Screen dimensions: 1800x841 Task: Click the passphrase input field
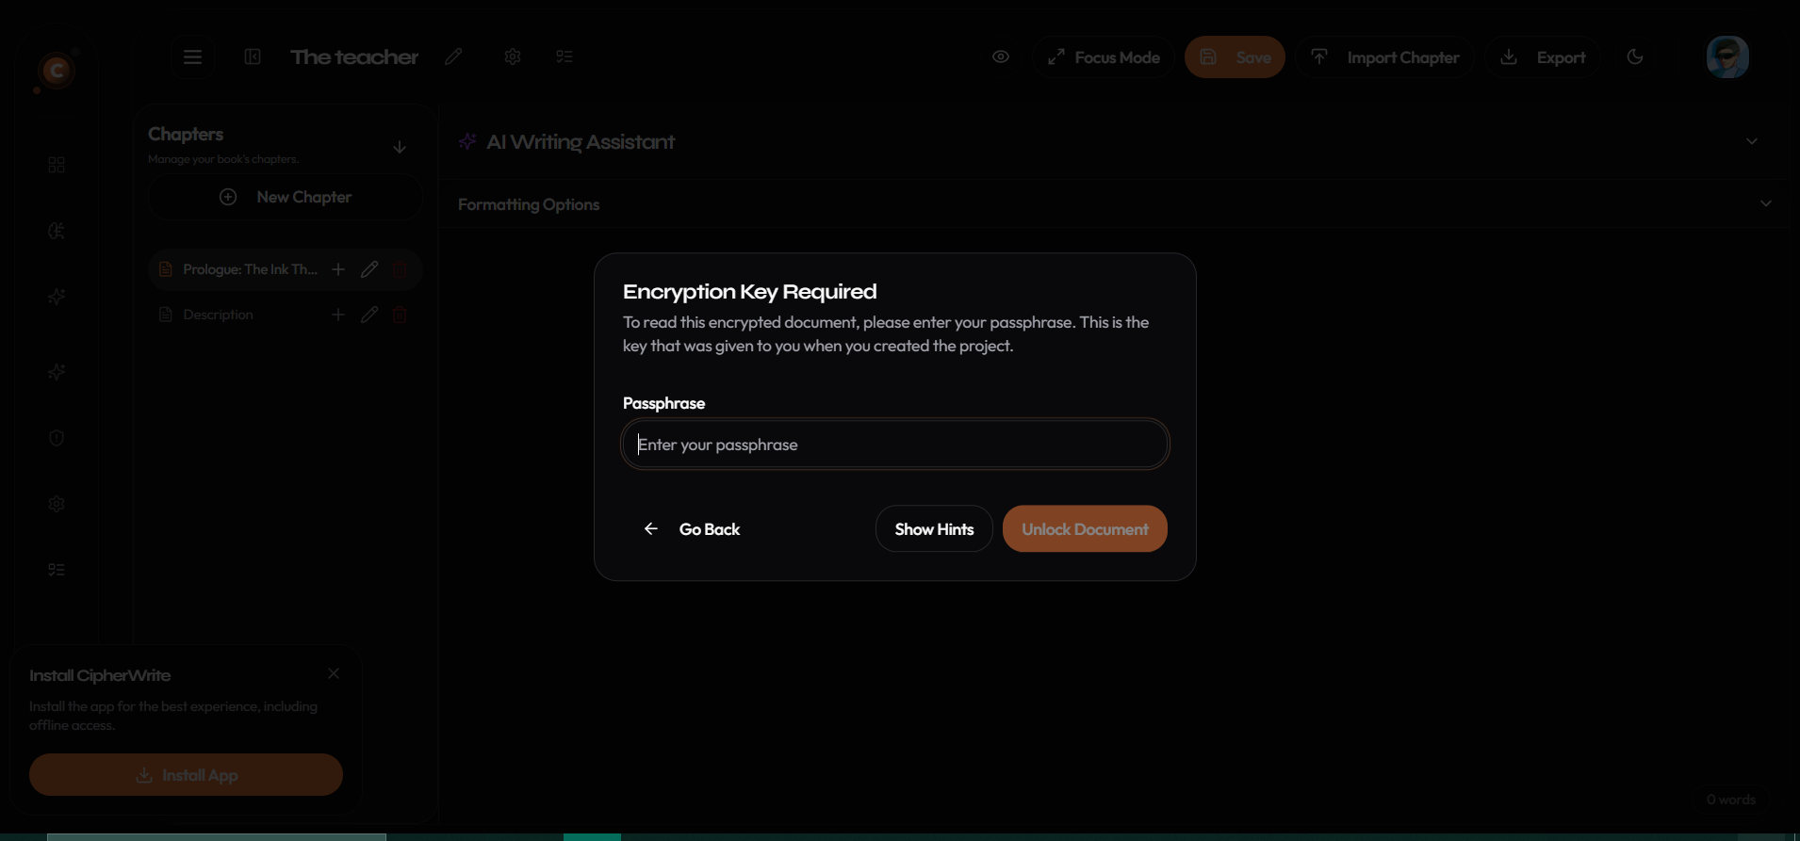894,444
